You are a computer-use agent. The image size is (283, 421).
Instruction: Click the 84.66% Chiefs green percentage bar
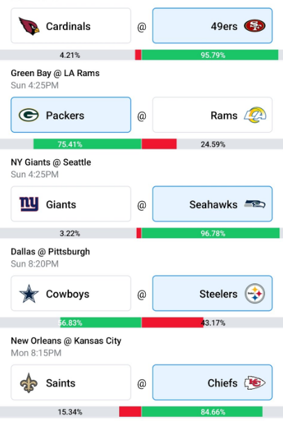202,412
